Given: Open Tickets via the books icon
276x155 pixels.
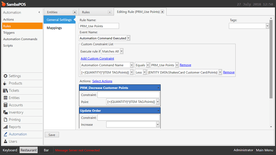Looking at the screenshot, I should 5,91.
